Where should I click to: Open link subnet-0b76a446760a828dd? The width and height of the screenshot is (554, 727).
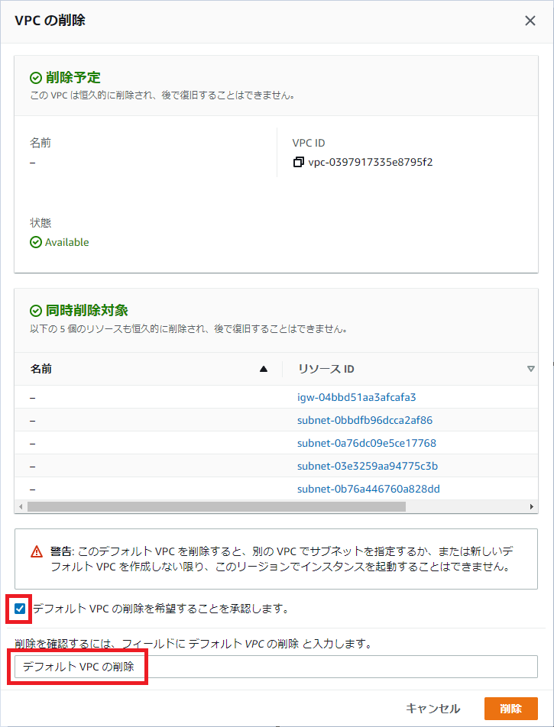tap(368, 490)
